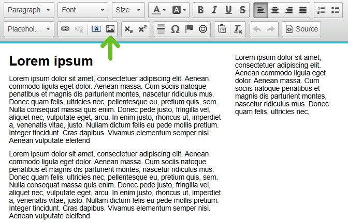348x223 pixels.
Task: Open the Font dropdown
Action: [83, 10]
